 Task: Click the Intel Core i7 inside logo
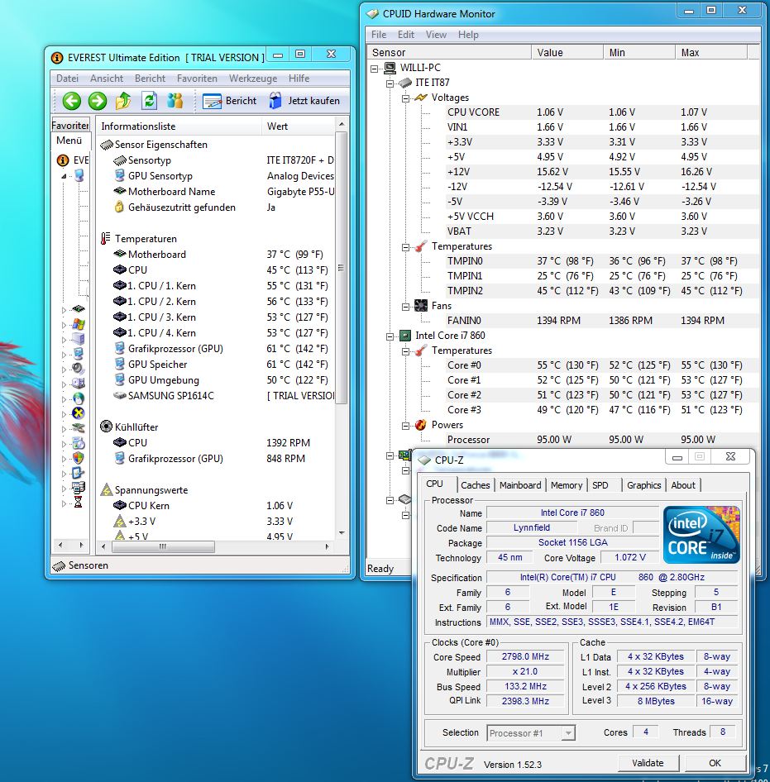(701, 535)
